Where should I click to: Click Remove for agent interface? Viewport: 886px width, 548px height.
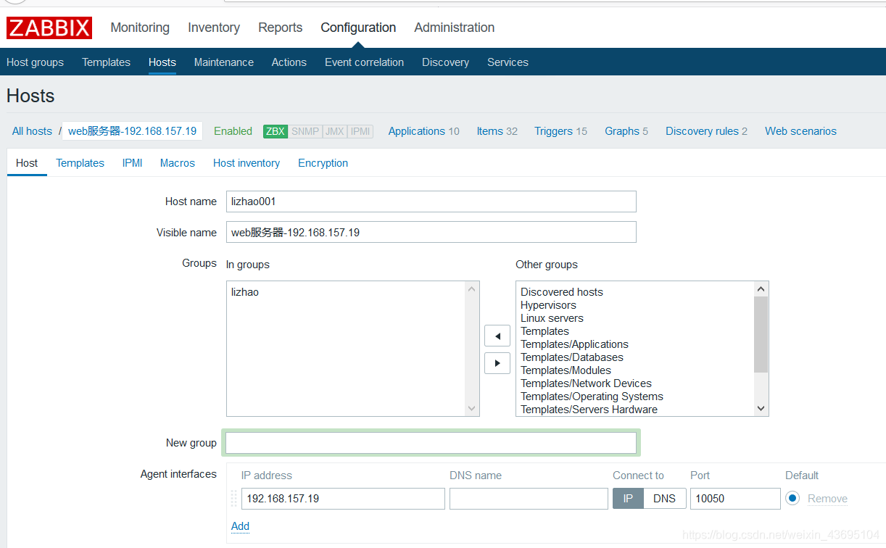point(827,499)
